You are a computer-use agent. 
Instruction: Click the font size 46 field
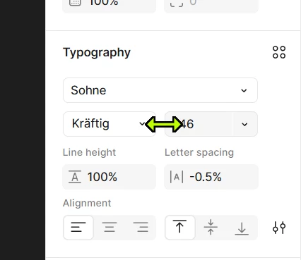point(199,124)
